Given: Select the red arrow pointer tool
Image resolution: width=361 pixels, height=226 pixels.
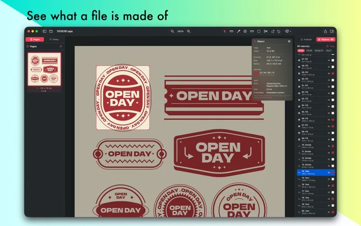Looking at the screenshot, I should (x=224, y=31).
